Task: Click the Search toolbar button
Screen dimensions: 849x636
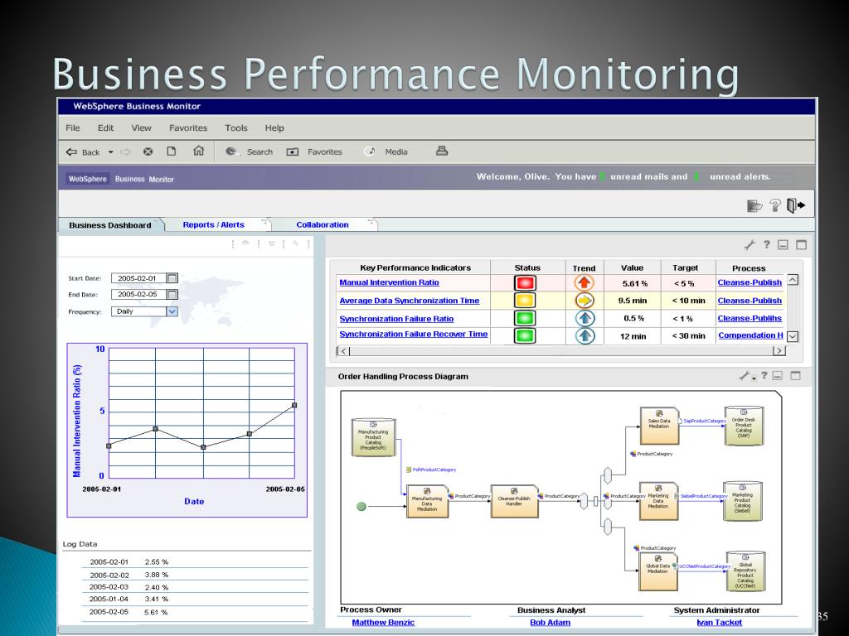Action: click(249, 152)
